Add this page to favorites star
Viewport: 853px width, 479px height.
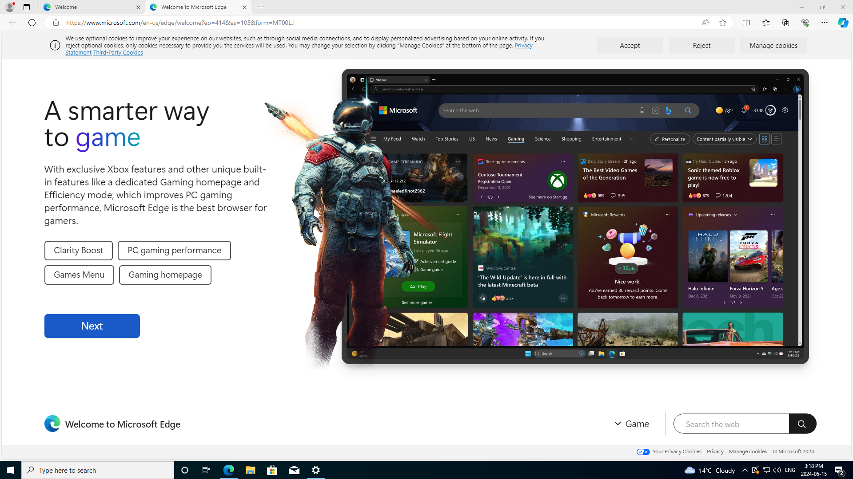coord(723,23)
